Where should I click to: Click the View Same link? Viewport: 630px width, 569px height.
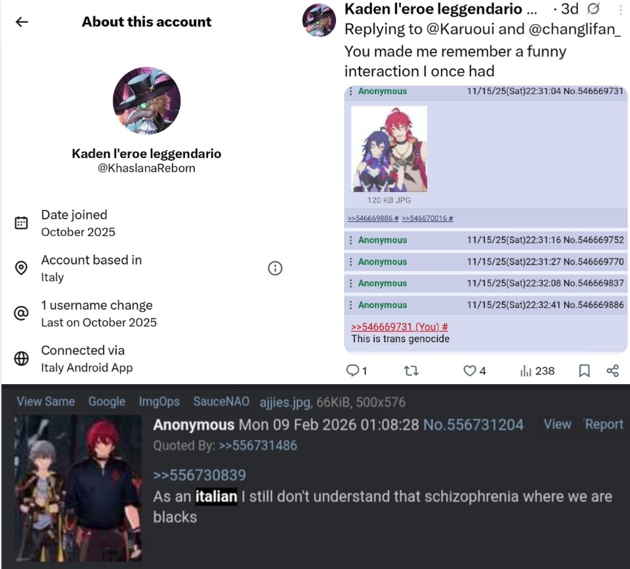coord(46,401)
